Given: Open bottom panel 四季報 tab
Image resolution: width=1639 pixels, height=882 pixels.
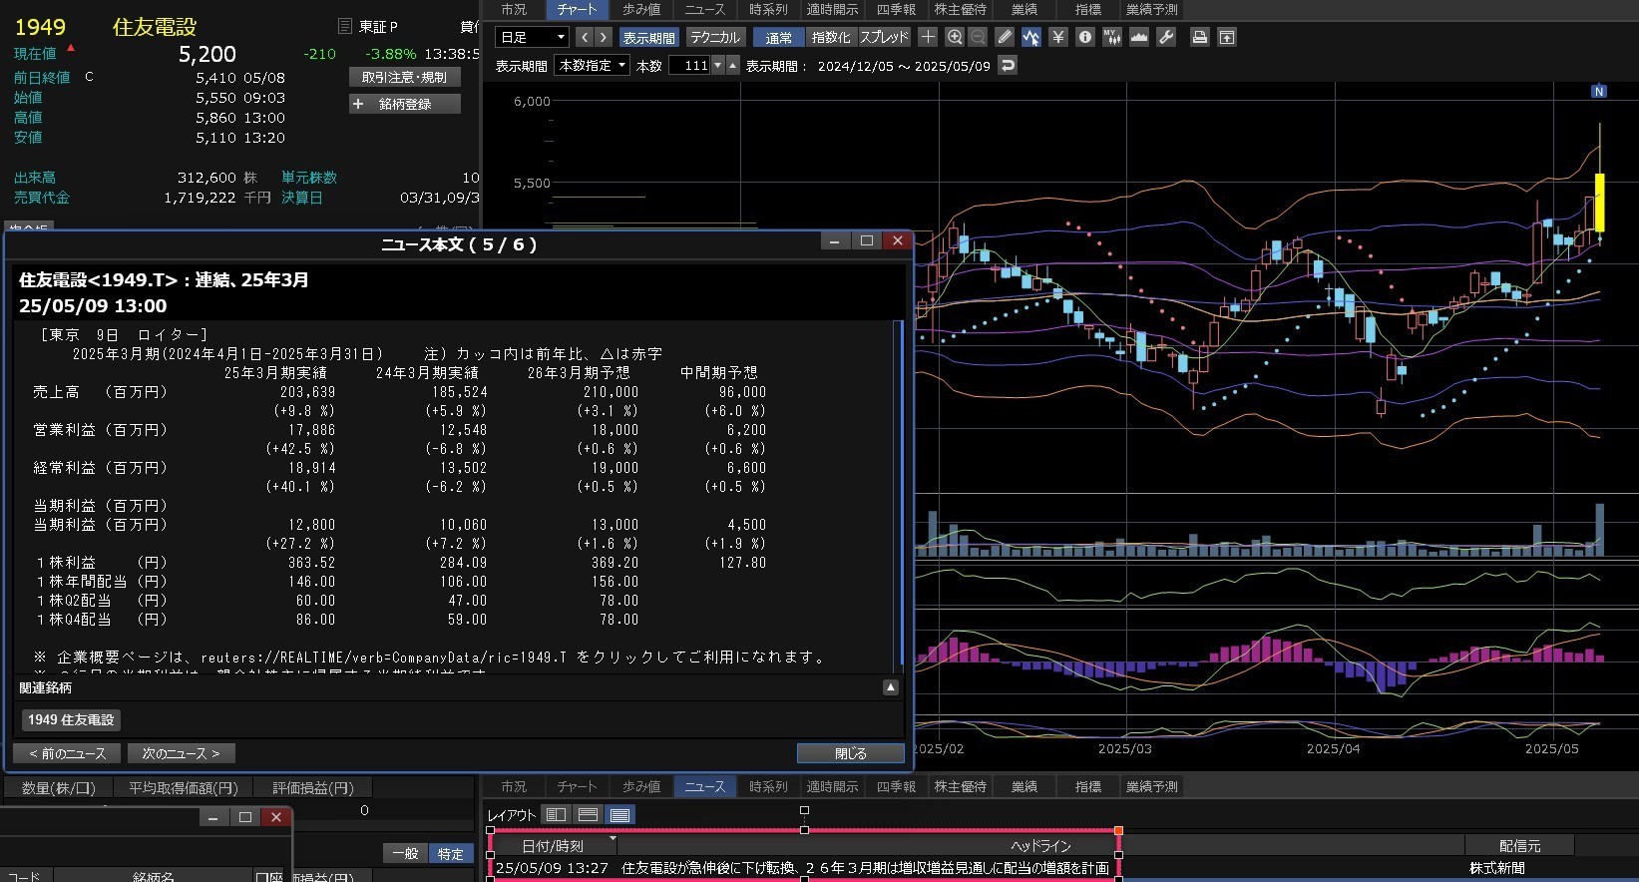Looking at the screenshot, I should coord(896,786).
